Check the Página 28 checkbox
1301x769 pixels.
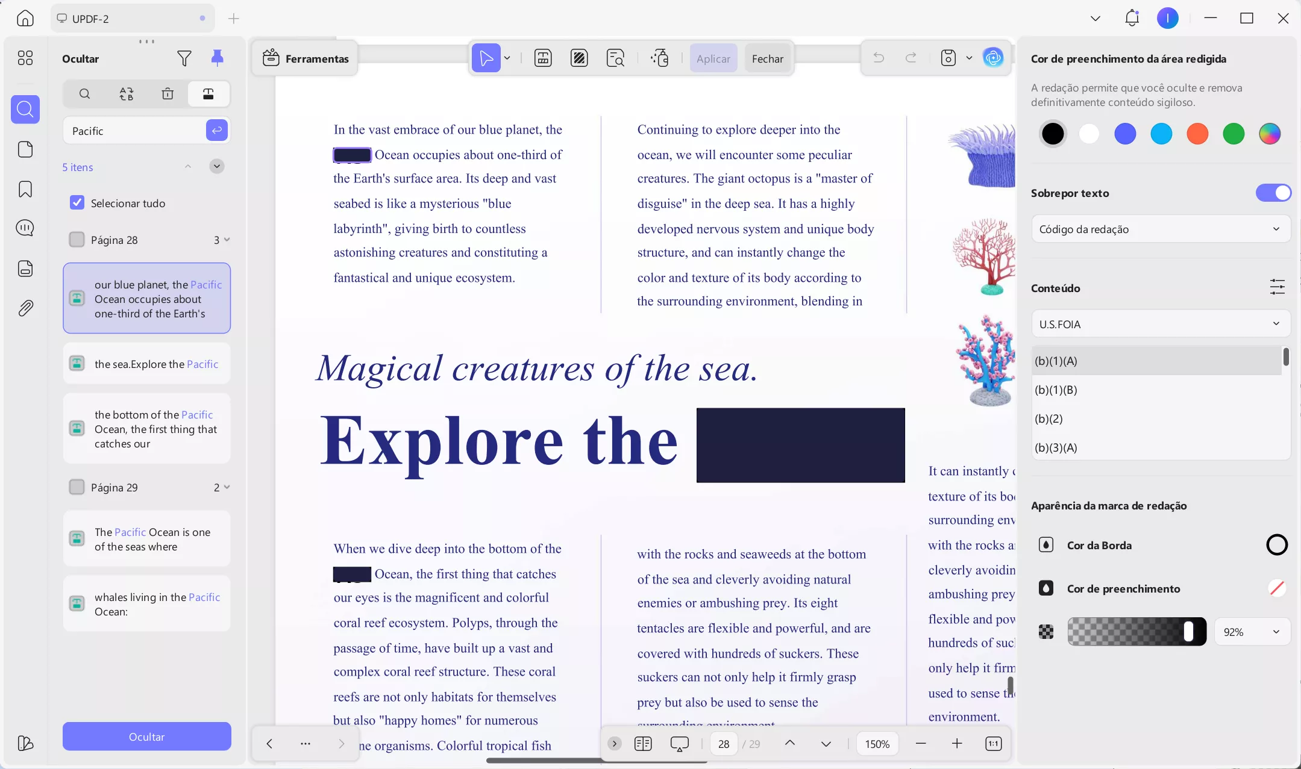(x=77, y=240)
